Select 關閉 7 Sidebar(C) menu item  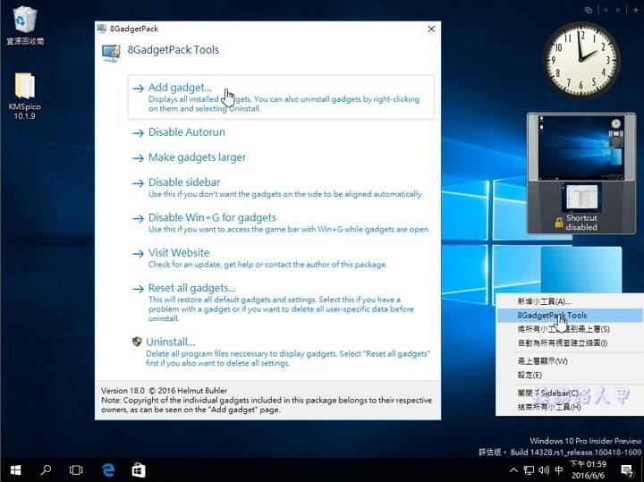click(569, 393)
